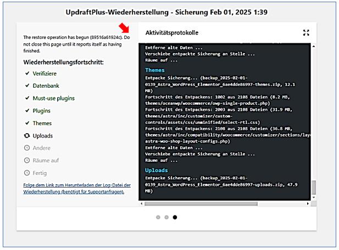The width and height of the screenshot is (339, 250).
Task: Expand the activity log to fullscreen
Action: pos(306,33)
